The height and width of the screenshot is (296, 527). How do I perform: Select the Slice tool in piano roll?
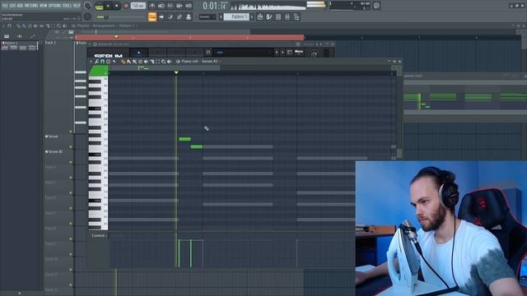[152, 62]
